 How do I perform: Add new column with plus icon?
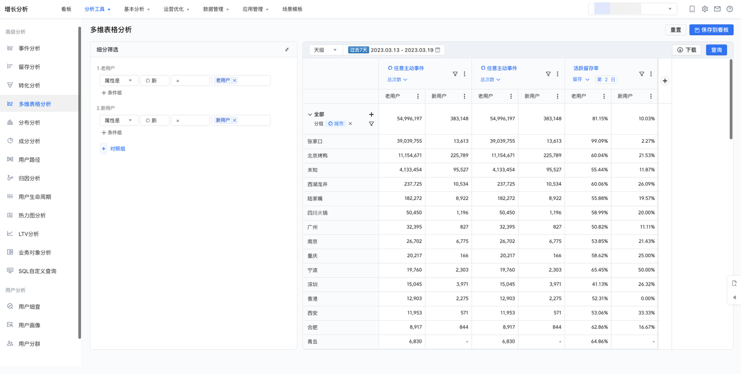click(665, 81)
